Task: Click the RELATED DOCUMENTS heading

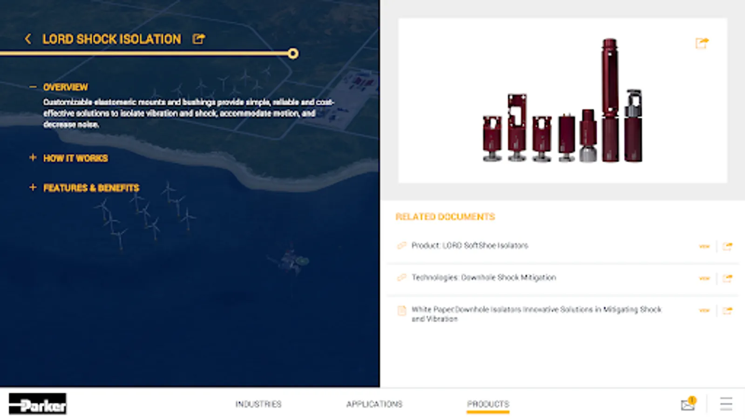Action: click(x=445, y=217)
